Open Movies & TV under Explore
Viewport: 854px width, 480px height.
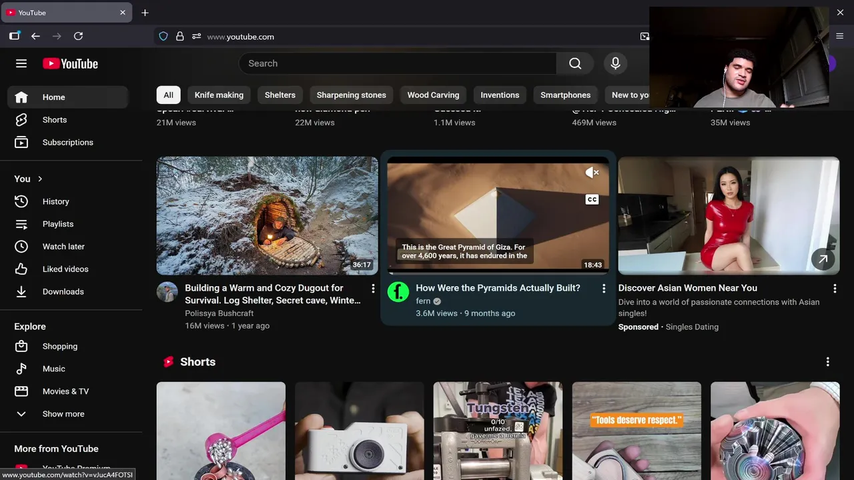[x=67, y=391]
